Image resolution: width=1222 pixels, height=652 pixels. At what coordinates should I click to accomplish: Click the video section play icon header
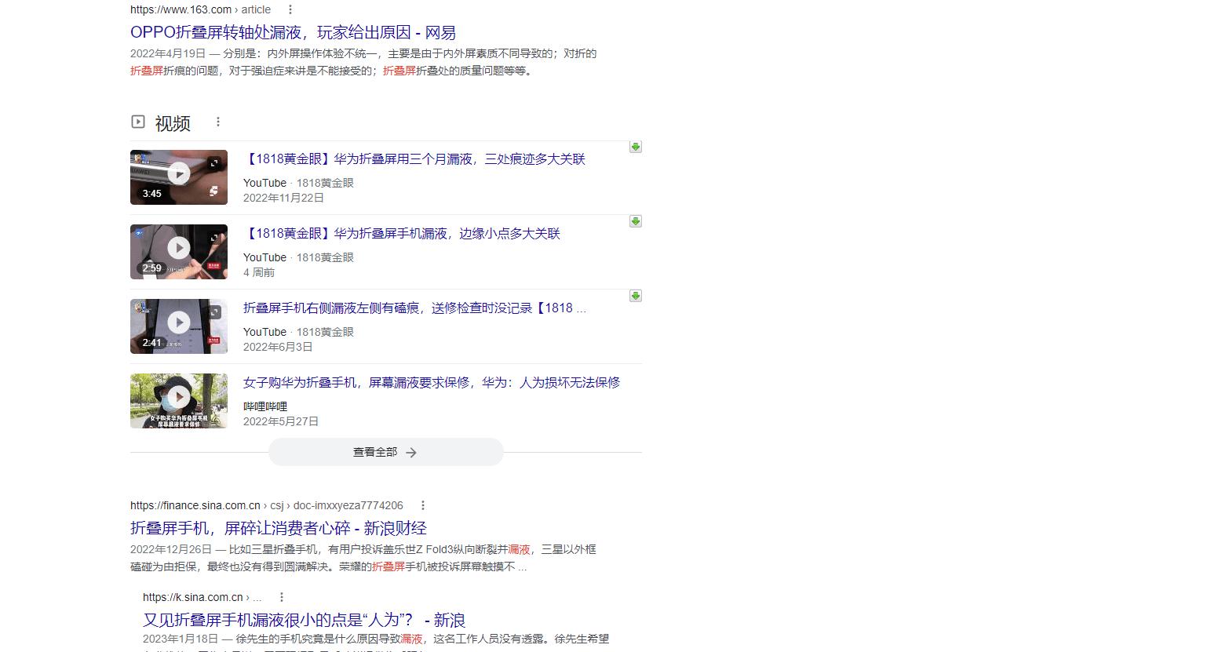[x=137, y=122]
